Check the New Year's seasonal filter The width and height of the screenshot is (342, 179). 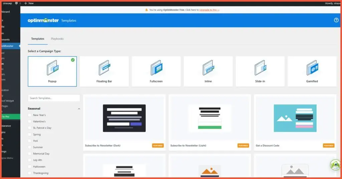[x=30, y=115]
